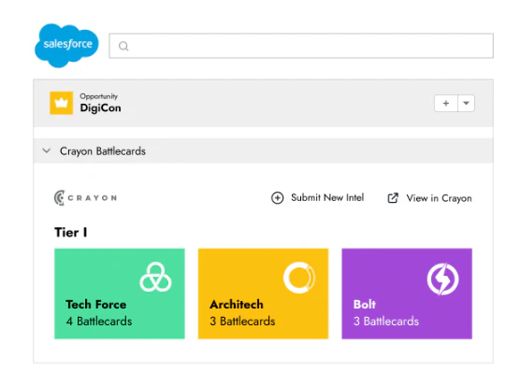Click the Opportunity crown icon
Image resolution: width=521 pixels, height=387 pixels.
click(x=62, y=103)
